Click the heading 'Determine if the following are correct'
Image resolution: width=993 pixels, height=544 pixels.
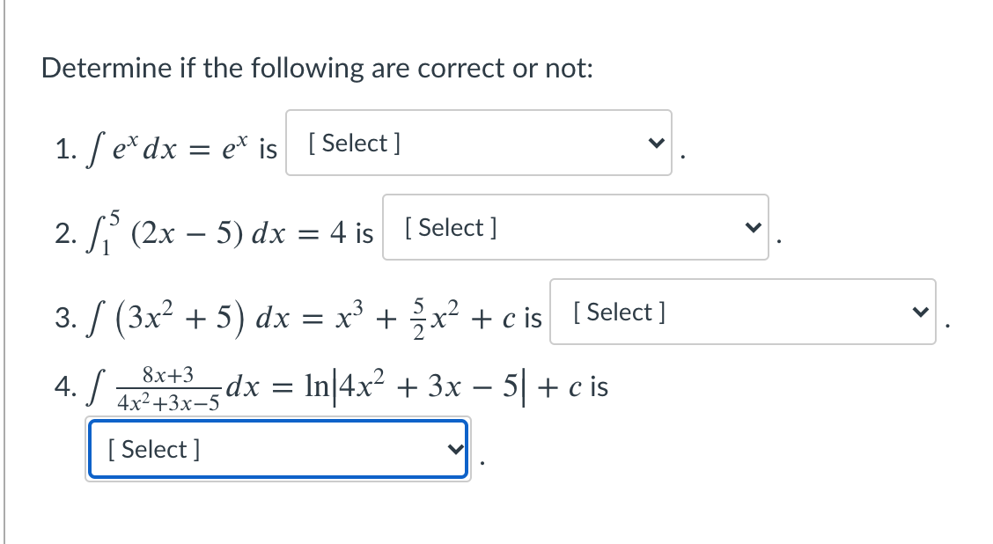click(317, 68)
